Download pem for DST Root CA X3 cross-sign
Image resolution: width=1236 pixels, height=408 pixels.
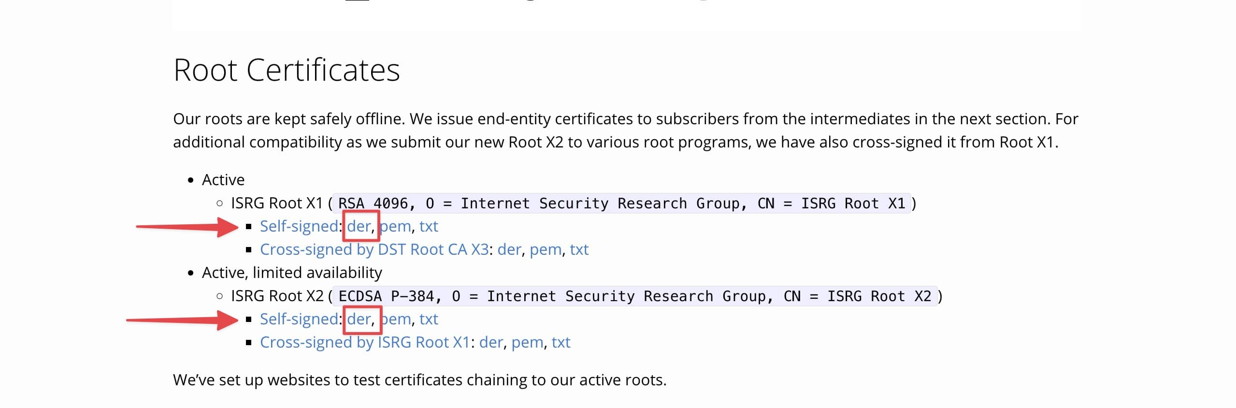(x=546, y=249)
